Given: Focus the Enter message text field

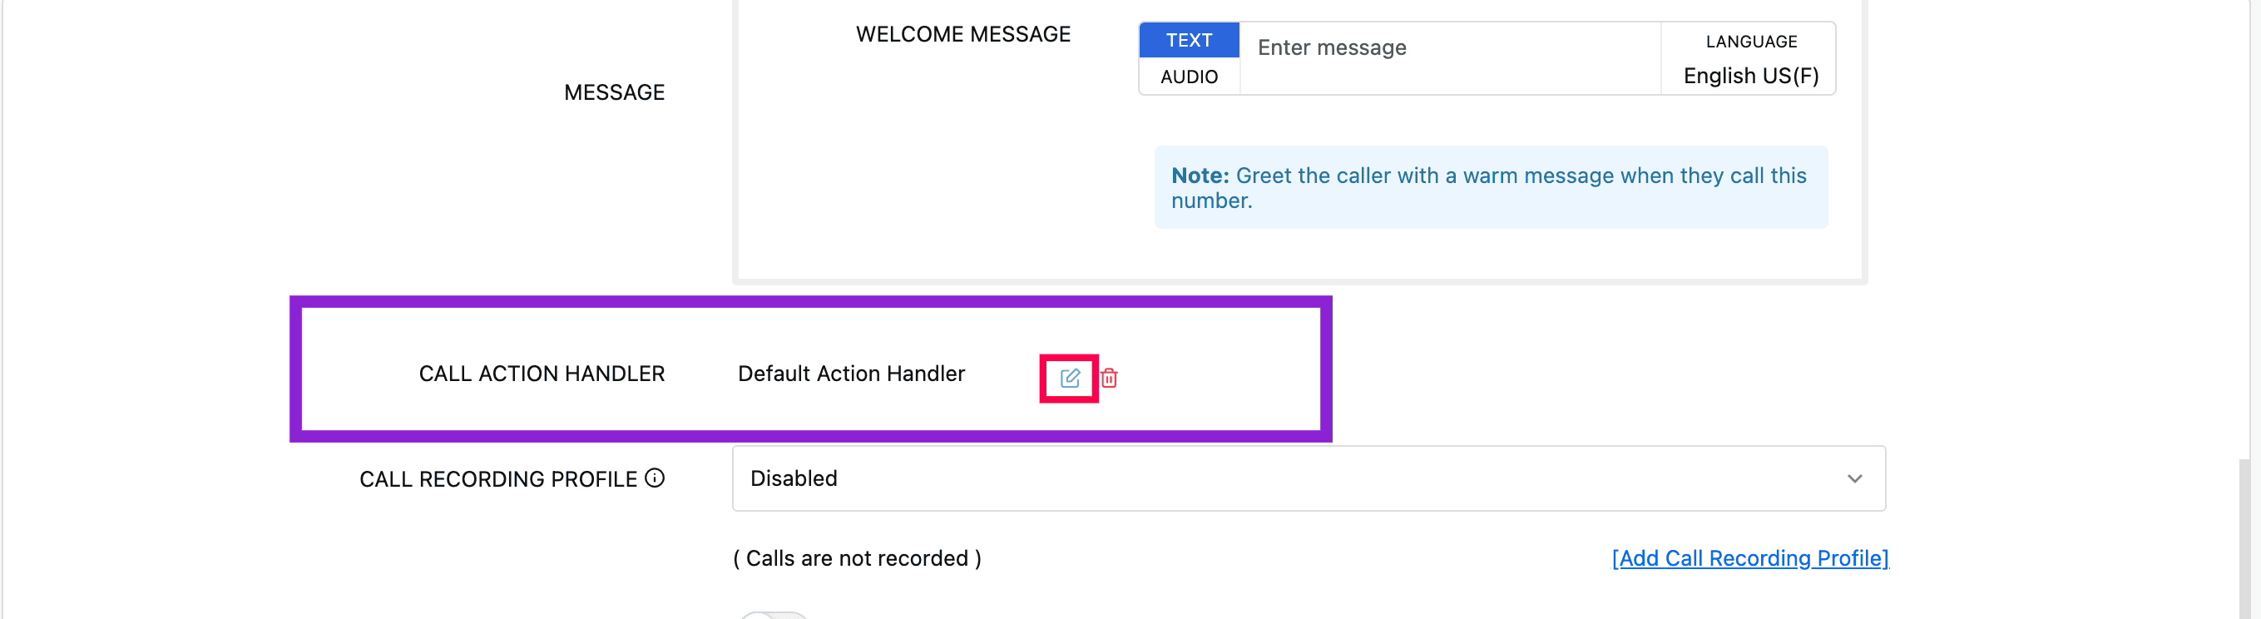Looking at the screenshot, I should point(1448,48).
